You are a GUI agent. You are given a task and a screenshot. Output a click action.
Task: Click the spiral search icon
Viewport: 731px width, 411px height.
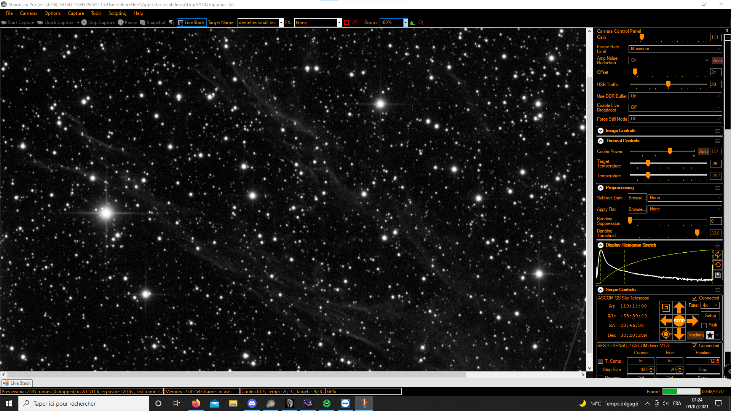pyautogui.click(x=666, y=307)
